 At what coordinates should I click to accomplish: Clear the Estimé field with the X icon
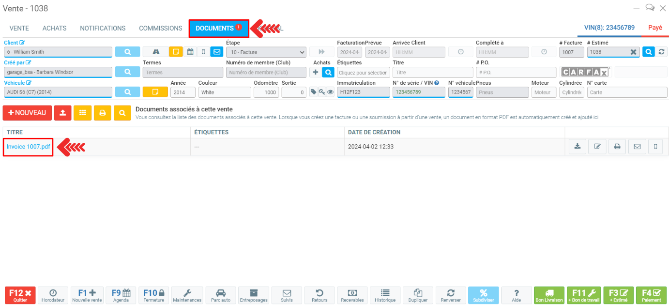point(633,52)
